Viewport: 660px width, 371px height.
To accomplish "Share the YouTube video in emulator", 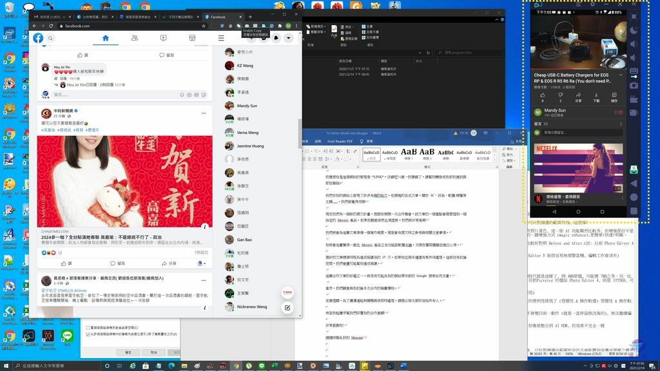I will coord(578,97).
